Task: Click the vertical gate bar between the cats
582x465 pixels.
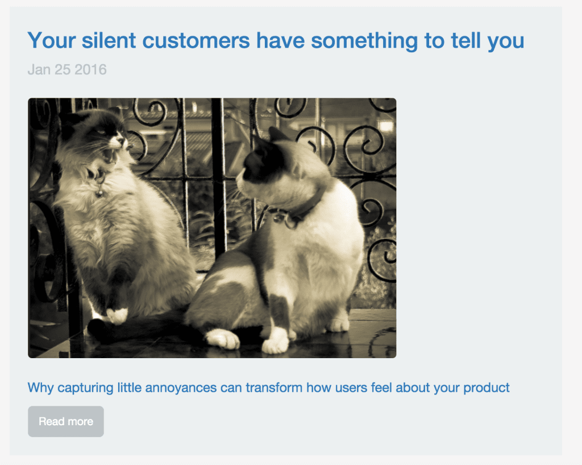Action: (x=219, y=178)
